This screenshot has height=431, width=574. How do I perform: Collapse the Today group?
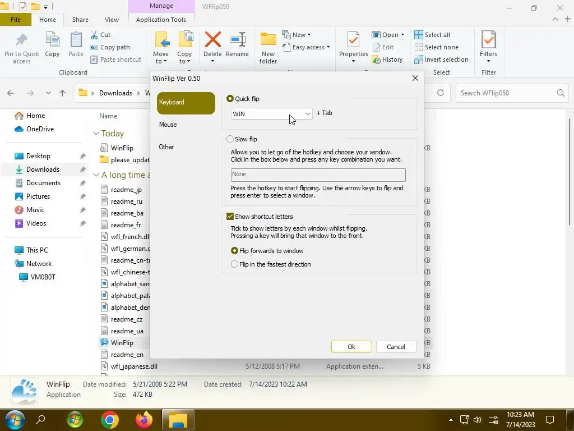96,134
